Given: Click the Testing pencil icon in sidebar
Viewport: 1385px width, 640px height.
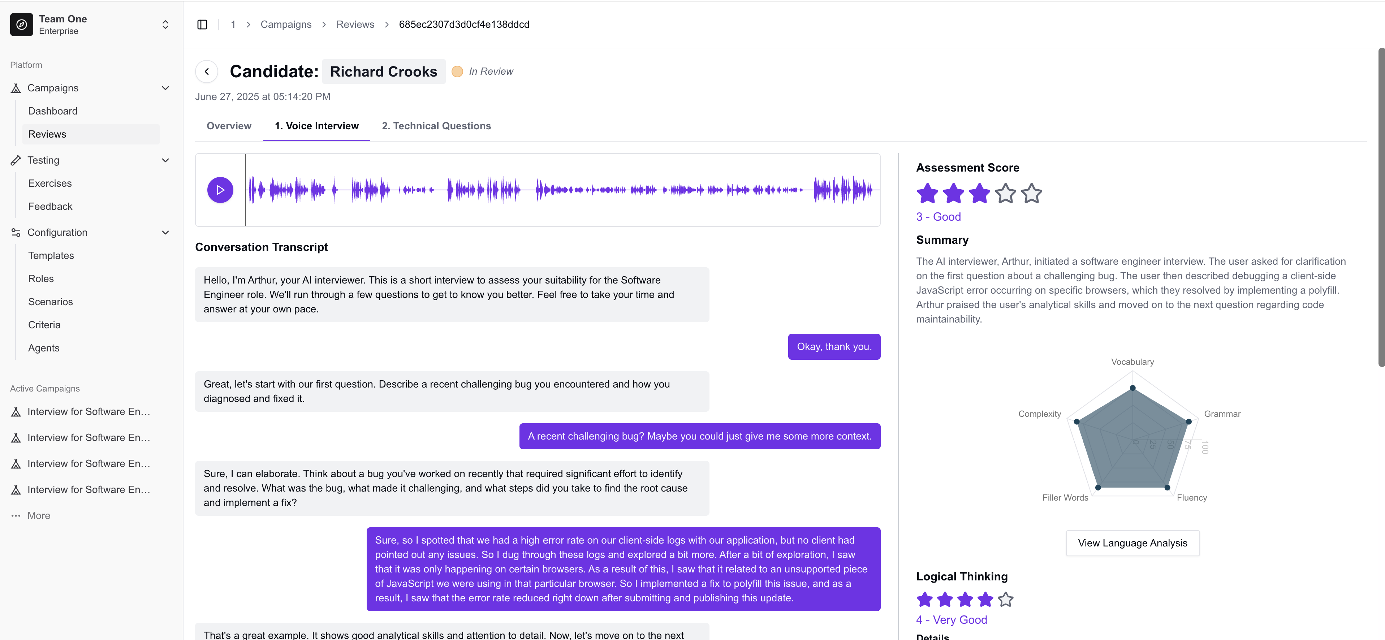Looking at the screenshot, I should 16,160.
